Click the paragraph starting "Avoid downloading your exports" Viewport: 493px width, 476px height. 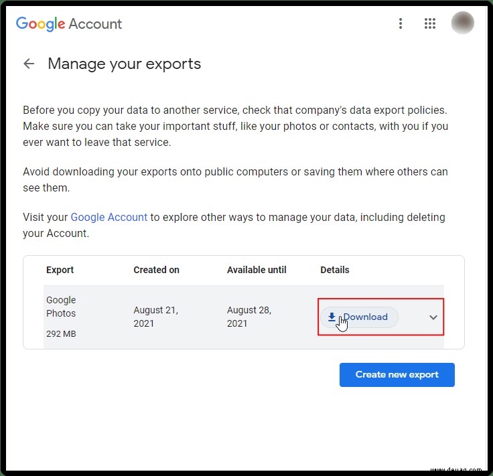[235, 179]
